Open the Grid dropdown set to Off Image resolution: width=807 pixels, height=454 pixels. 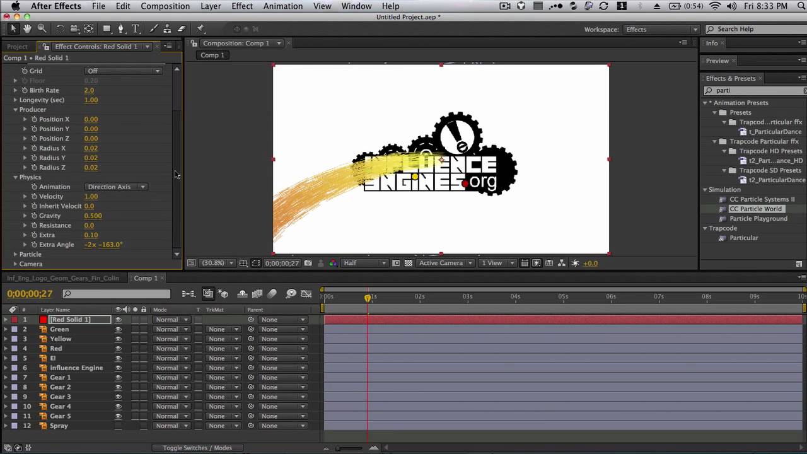click(x=124, y=71)
